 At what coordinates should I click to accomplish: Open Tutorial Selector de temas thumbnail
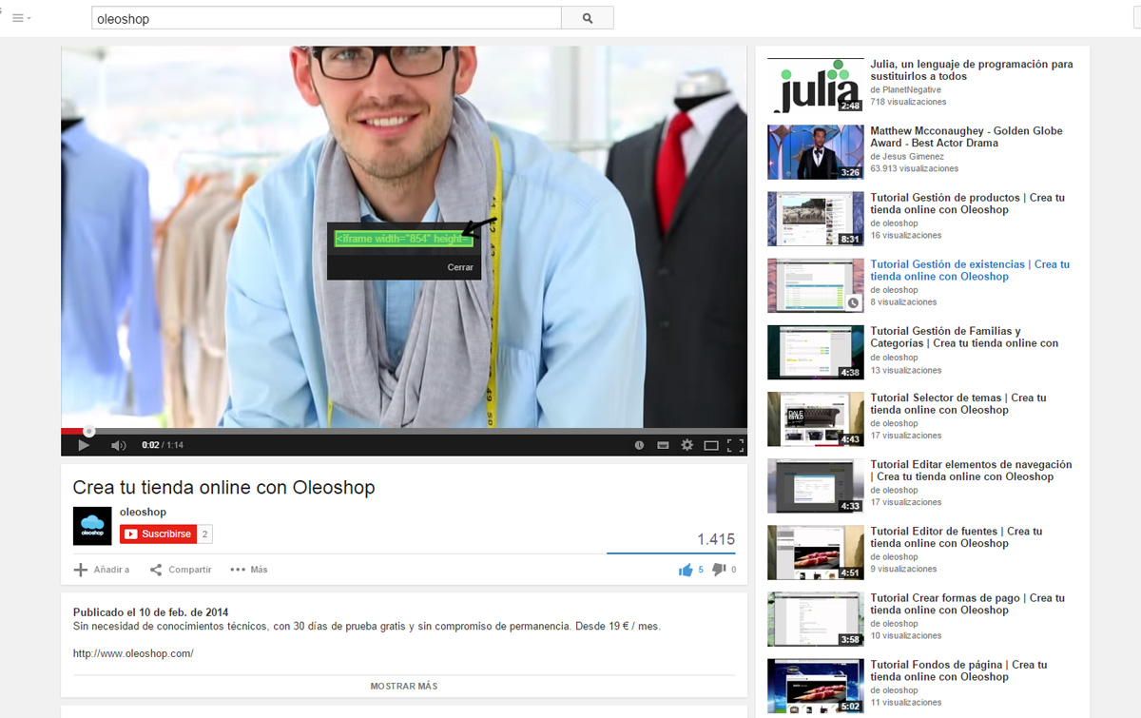click(x=815, y=419)
